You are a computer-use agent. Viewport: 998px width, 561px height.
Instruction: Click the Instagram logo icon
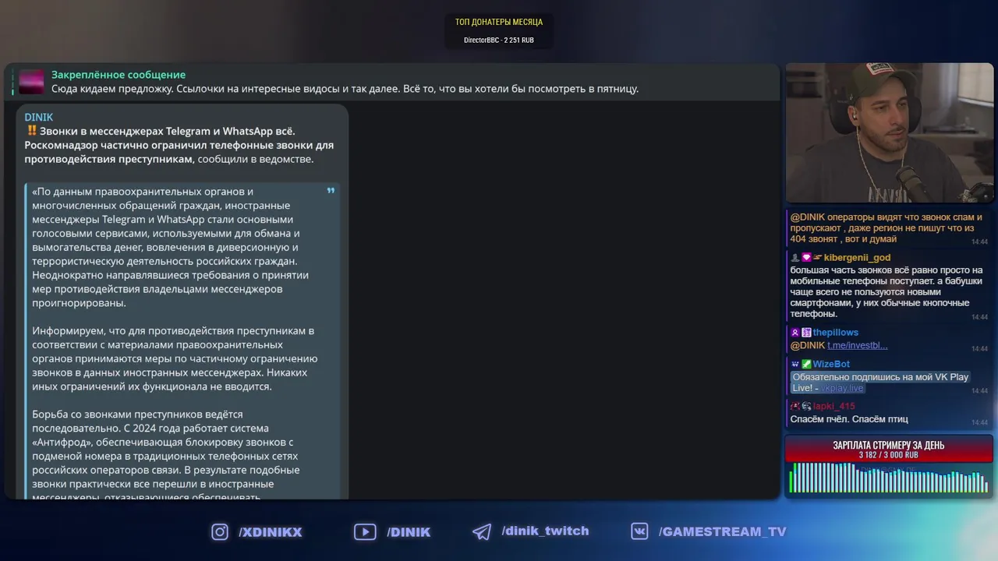click(220, 531)
